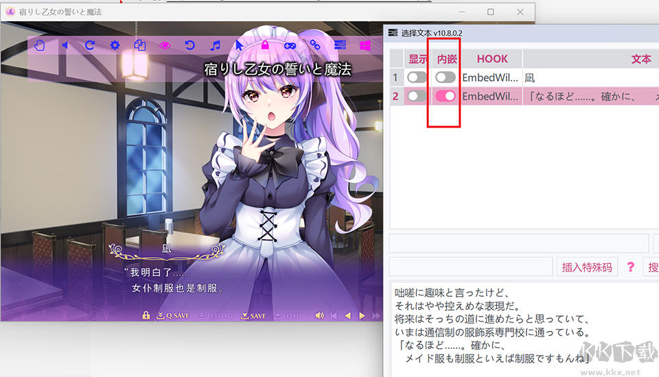Click the 显示 column header

click(x=417, y=59)
